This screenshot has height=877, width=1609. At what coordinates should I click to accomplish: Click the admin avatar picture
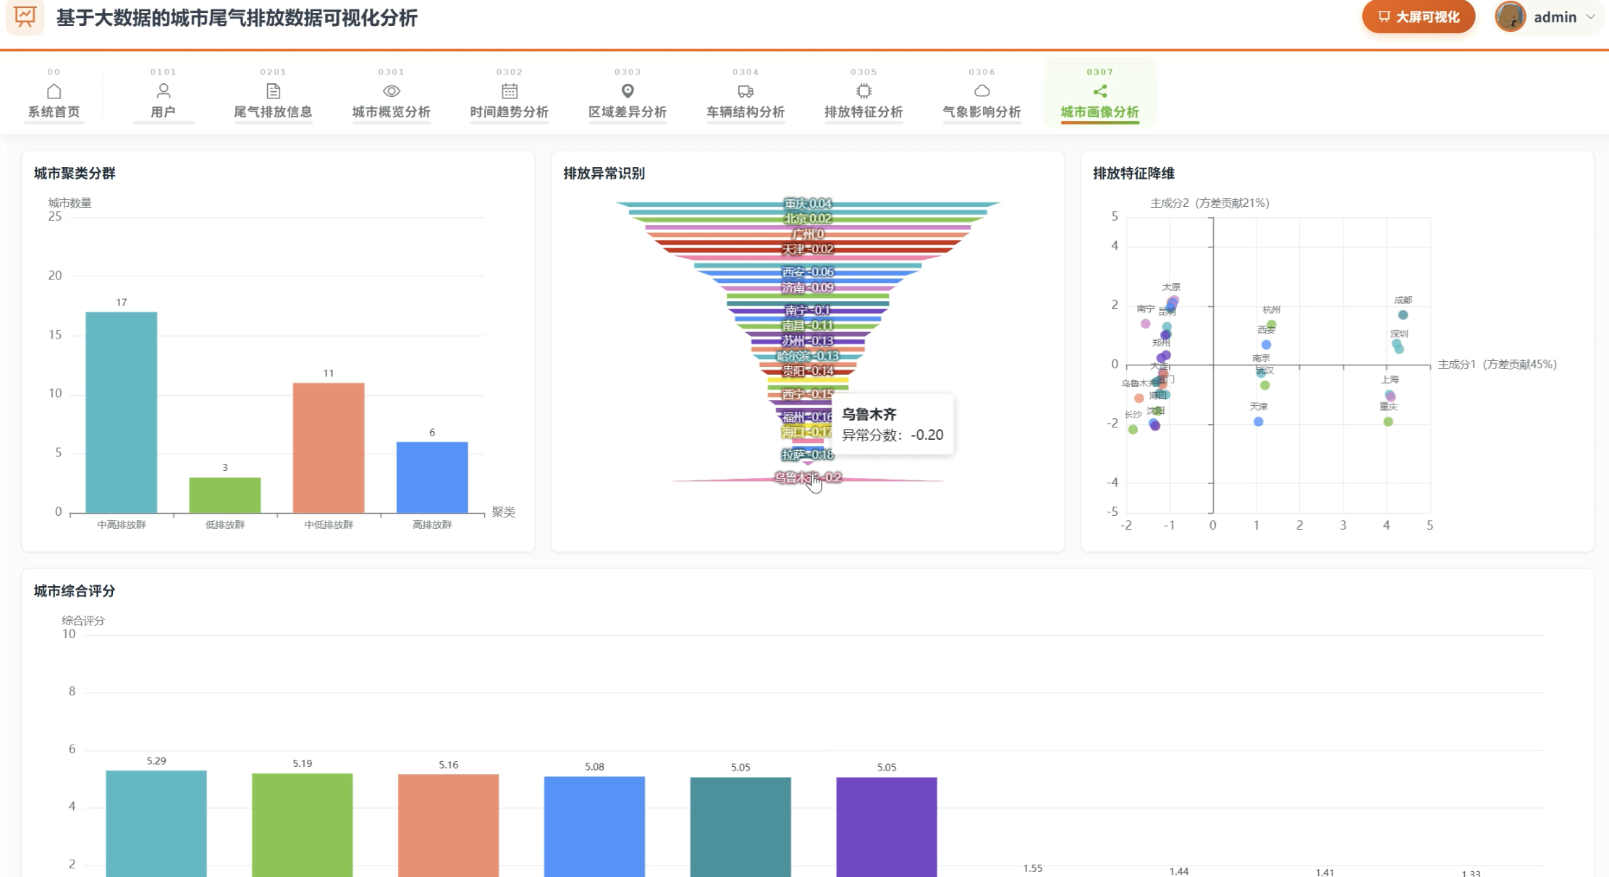click(1511, 17)
